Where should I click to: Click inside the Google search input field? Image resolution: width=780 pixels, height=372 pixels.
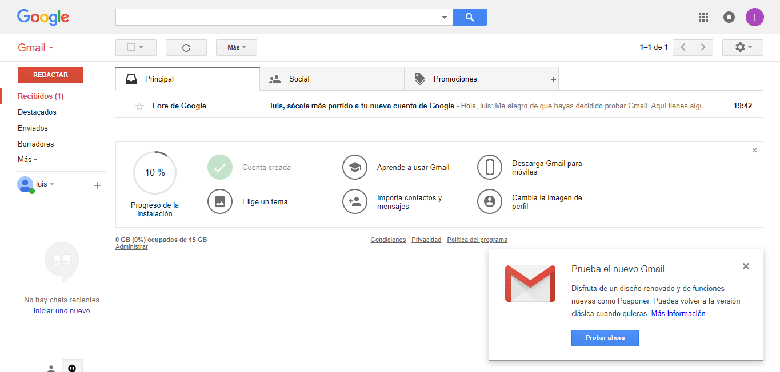(277, 17)
